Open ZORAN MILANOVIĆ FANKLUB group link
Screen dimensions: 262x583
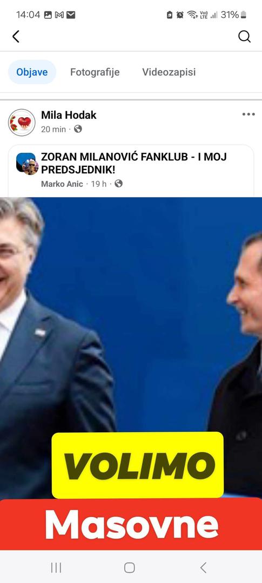click(134, 164)
